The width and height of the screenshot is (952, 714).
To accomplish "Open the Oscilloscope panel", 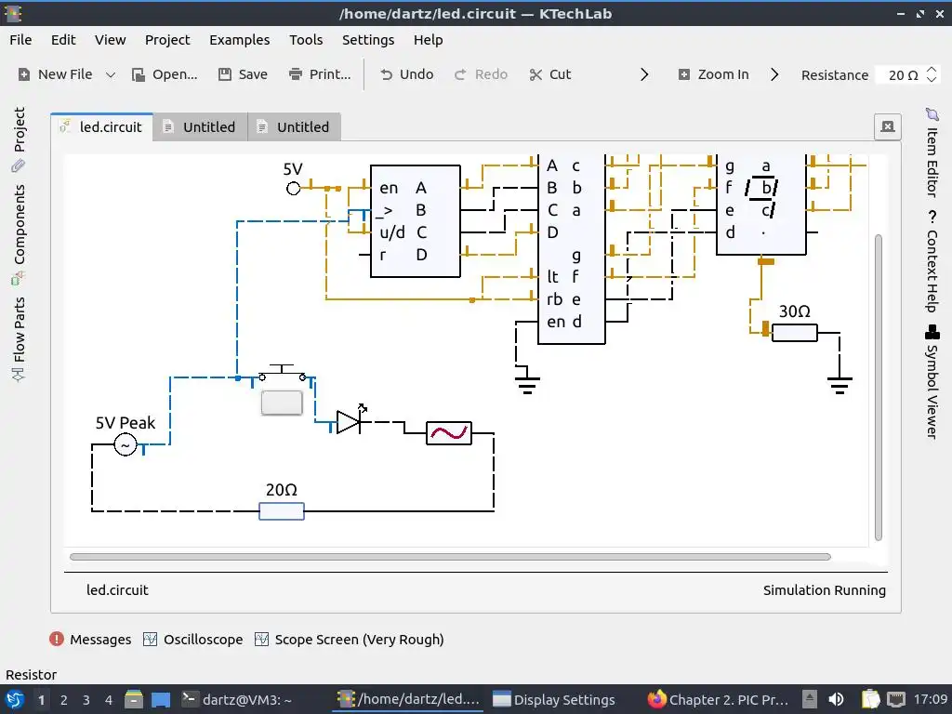I will point(193,640).
